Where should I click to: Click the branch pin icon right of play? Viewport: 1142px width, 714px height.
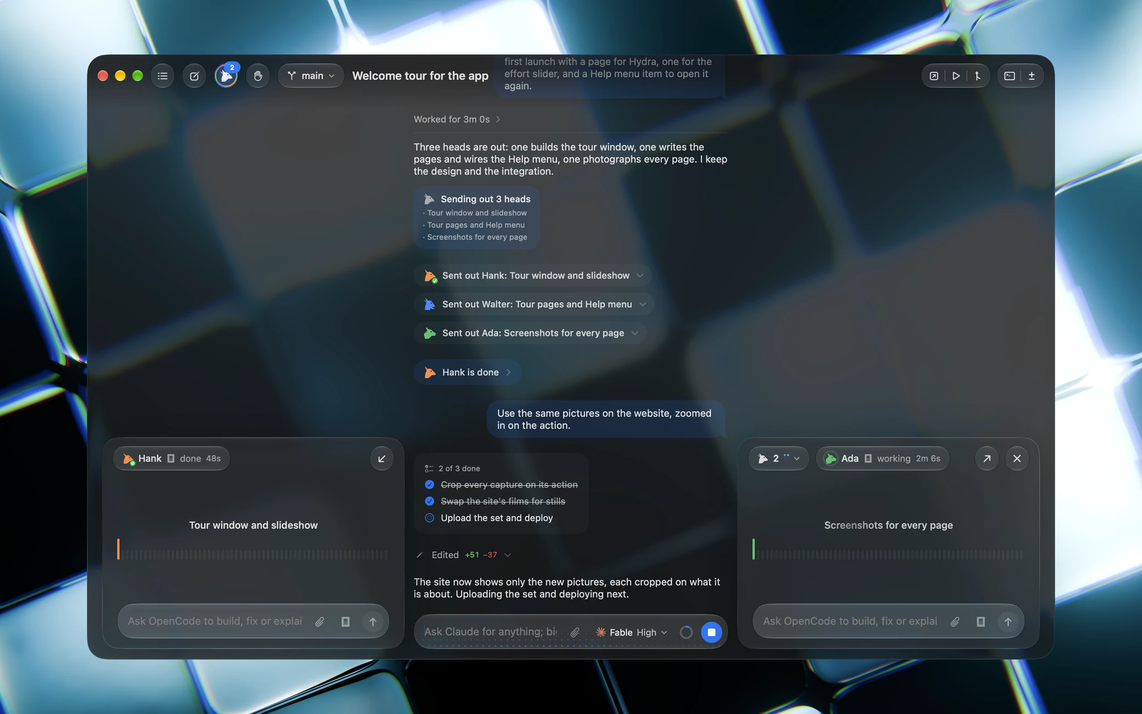coord(978,76)
